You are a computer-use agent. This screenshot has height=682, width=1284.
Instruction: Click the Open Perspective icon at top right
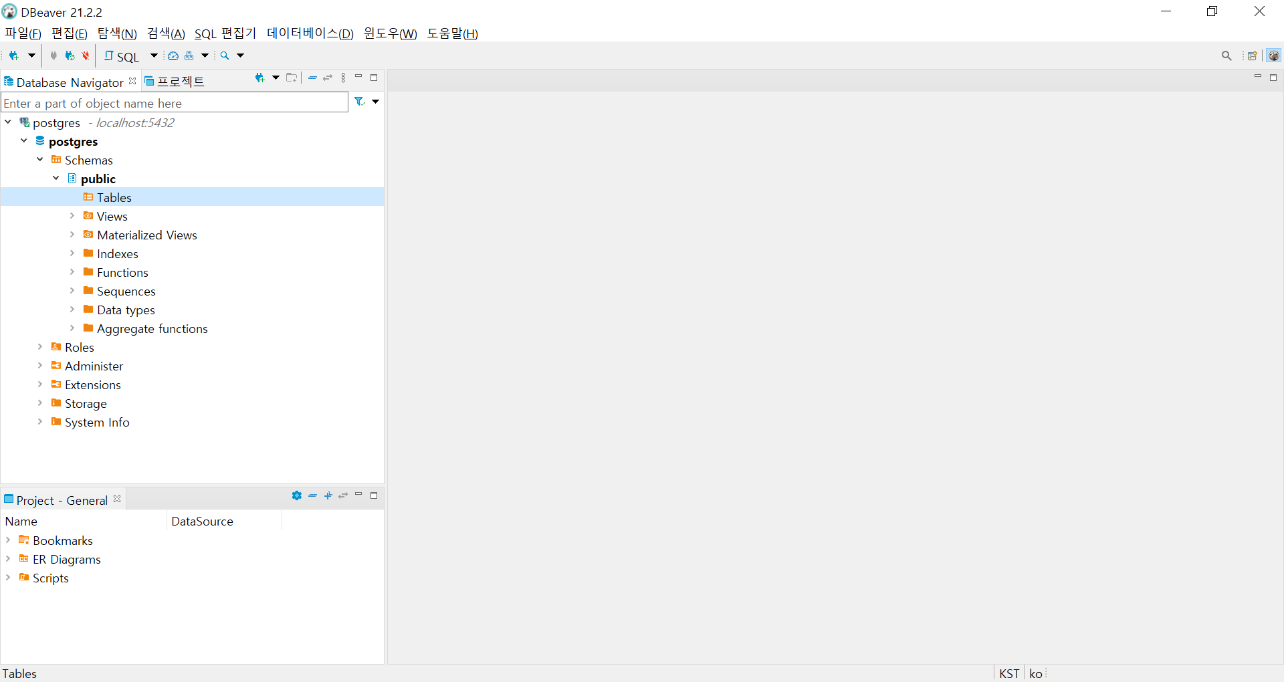(x=1253, y=56)
